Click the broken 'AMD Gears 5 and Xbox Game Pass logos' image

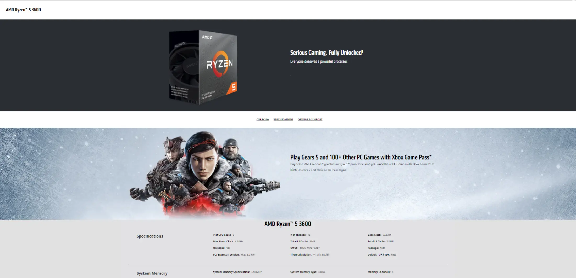(318, 170)
